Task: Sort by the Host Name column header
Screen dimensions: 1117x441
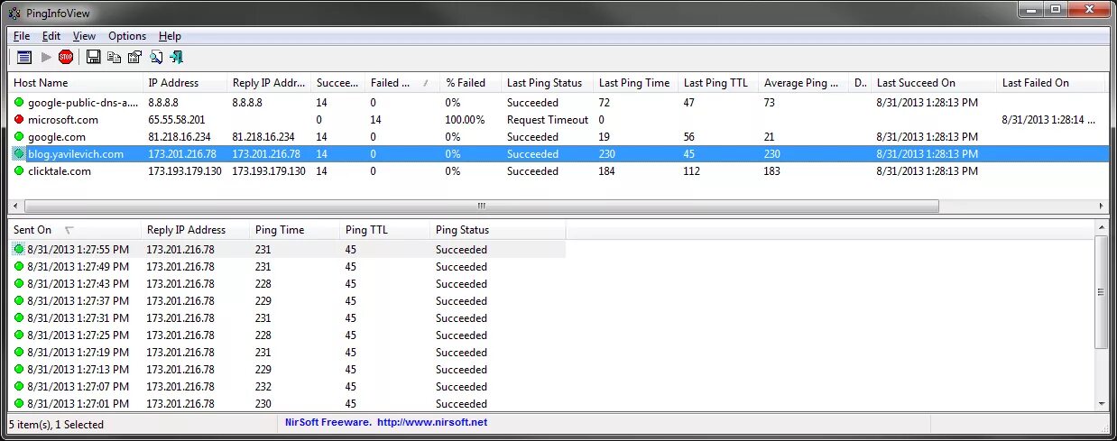Action: coord(76,83)
